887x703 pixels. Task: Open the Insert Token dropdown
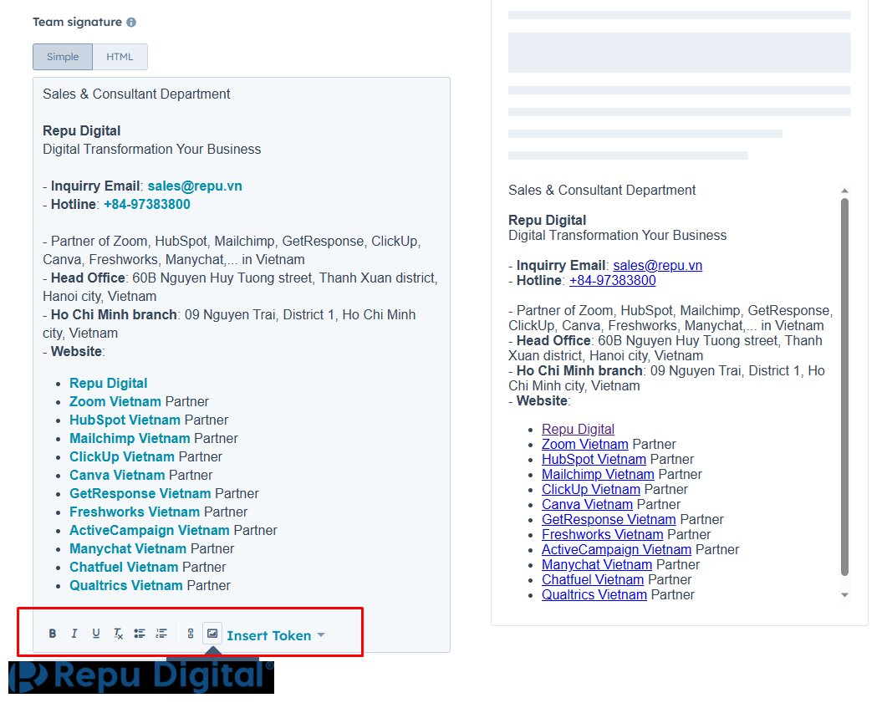click(x=276, y=635)
